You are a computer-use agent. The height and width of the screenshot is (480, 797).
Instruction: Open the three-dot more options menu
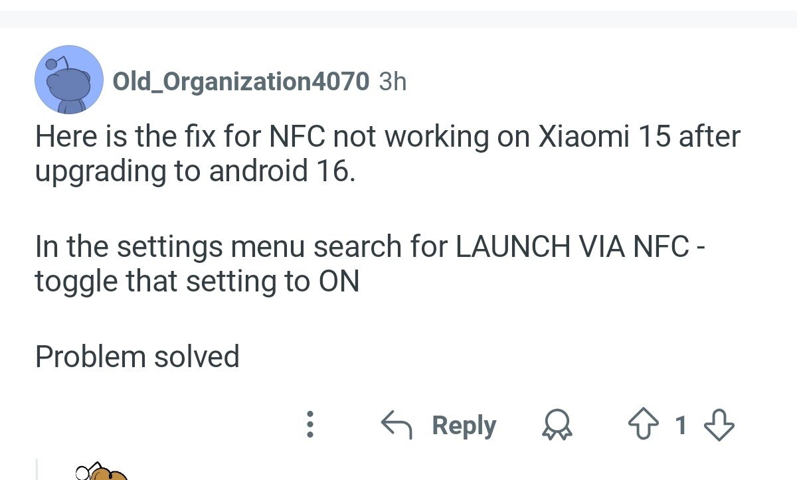pos(309,426)
